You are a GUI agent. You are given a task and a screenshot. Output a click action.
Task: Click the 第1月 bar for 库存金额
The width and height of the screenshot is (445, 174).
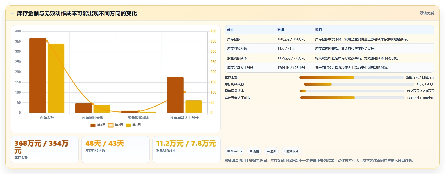click(38, 75)
